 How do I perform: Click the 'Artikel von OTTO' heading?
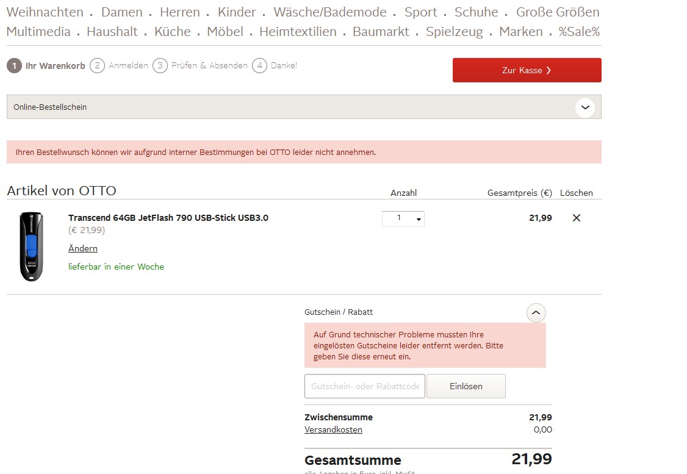pyautogui.click(x=62, y=190)
